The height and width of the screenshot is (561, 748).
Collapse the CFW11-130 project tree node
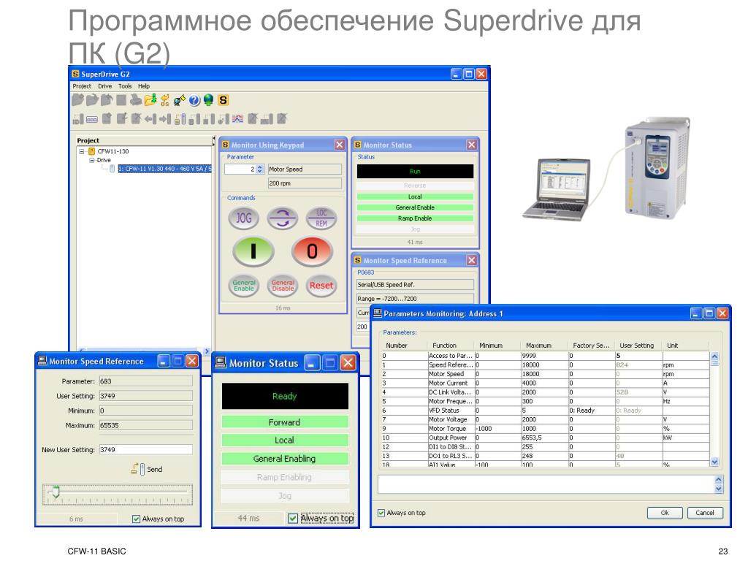click(x=82, y=151)
